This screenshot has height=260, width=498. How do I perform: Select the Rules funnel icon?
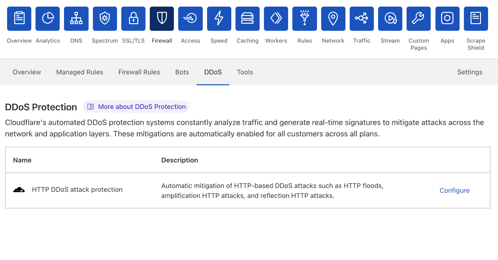[304, 19]
